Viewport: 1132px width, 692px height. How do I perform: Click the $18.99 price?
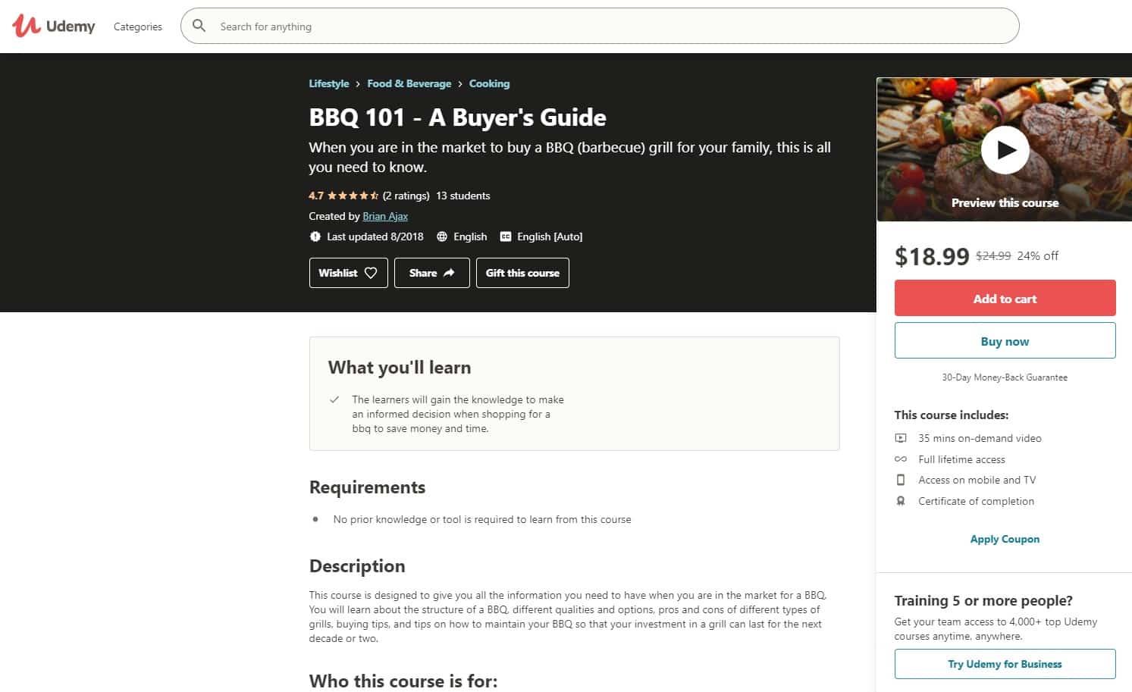point(932,256)
